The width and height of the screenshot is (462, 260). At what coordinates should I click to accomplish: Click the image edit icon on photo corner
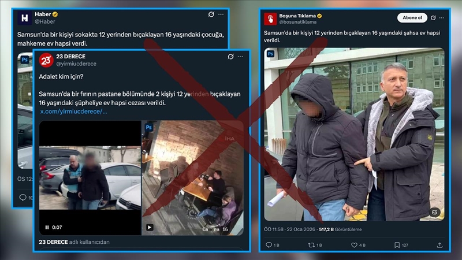point(433,212)
